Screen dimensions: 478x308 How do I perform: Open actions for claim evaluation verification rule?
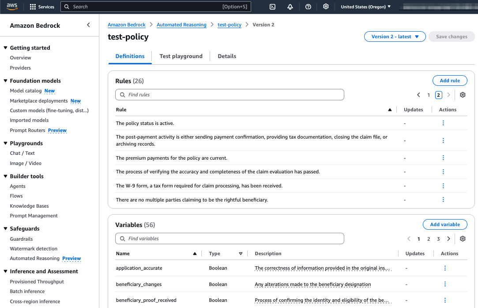click(x=443, y=172)
